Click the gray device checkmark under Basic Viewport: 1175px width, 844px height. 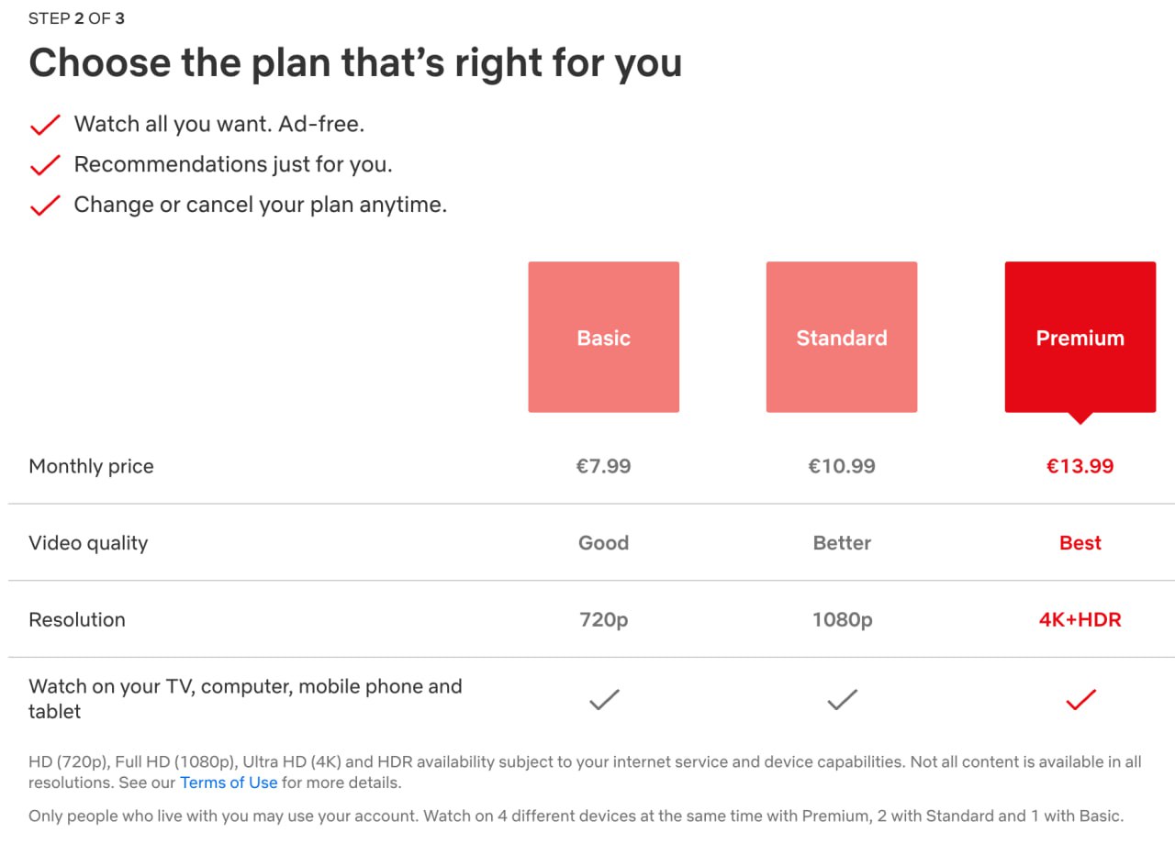pos(604,700)
